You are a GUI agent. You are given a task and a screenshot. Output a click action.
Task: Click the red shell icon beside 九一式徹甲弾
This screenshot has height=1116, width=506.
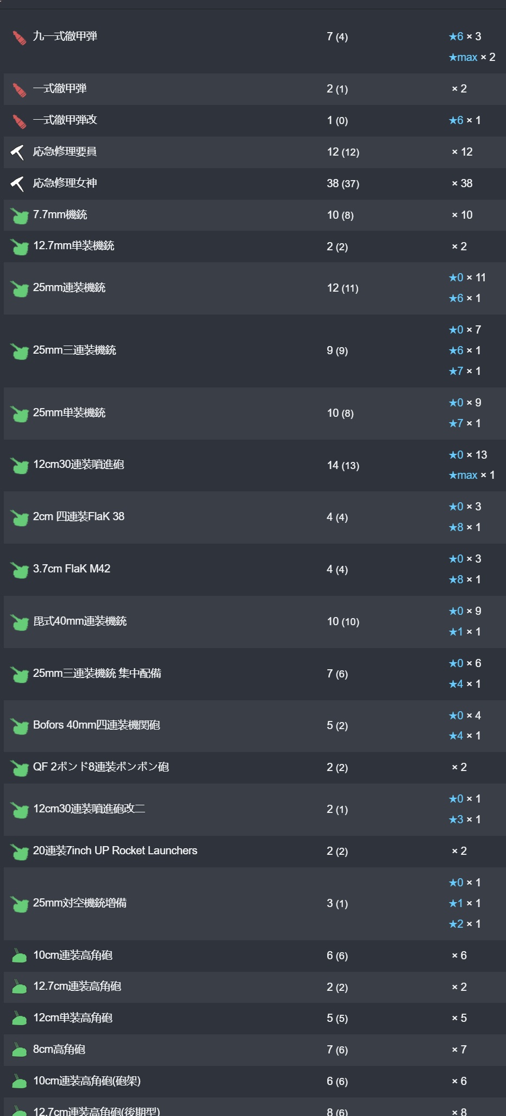pyautogui.click(x=19, y=38)
